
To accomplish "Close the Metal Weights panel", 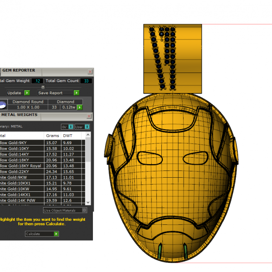I will (x=90, y=116).
